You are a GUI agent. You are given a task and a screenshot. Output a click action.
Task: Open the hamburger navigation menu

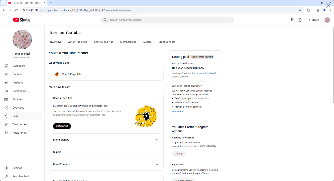[7, 20]
